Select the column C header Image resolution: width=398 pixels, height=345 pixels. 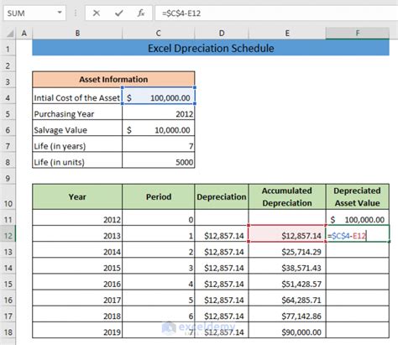coord(159,34)
